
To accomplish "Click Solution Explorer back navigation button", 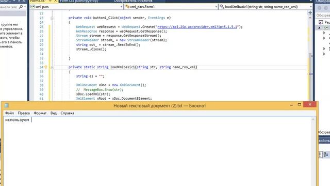I will tap(319, 8).
